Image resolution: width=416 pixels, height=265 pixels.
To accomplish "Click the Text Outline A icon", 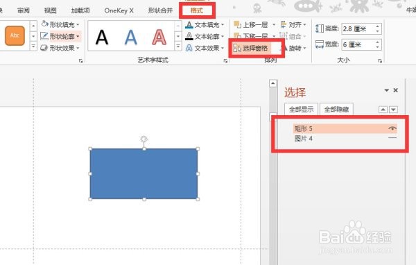I will [x=189, y=36].
